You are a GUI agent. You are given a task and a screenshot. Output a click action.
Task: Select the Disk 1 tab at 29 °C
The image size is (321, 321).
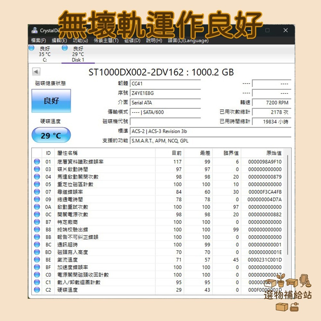point(78,54)
